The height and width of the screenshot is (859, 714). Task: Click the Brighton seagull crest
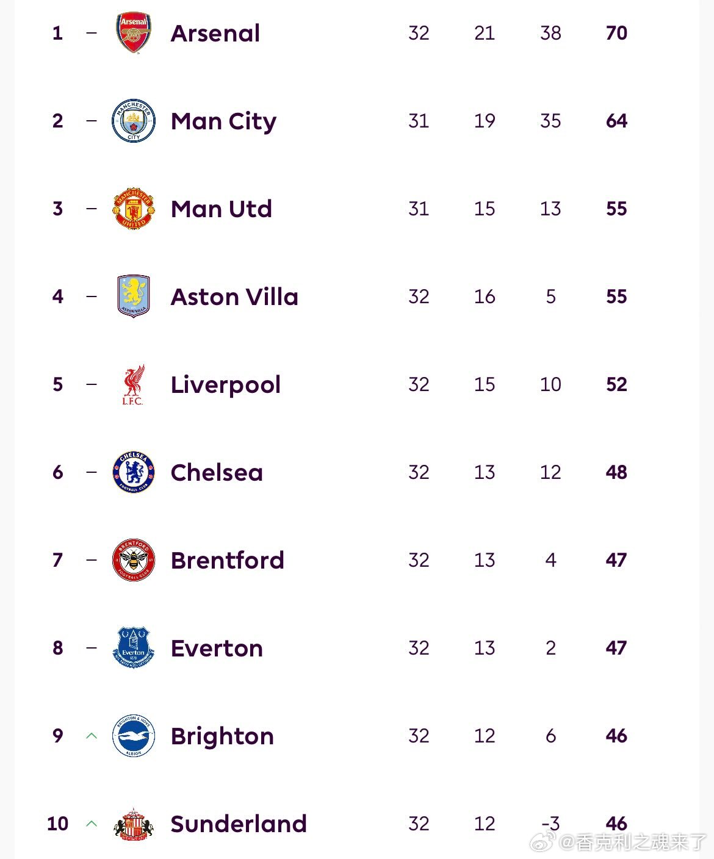coord(134,736)
